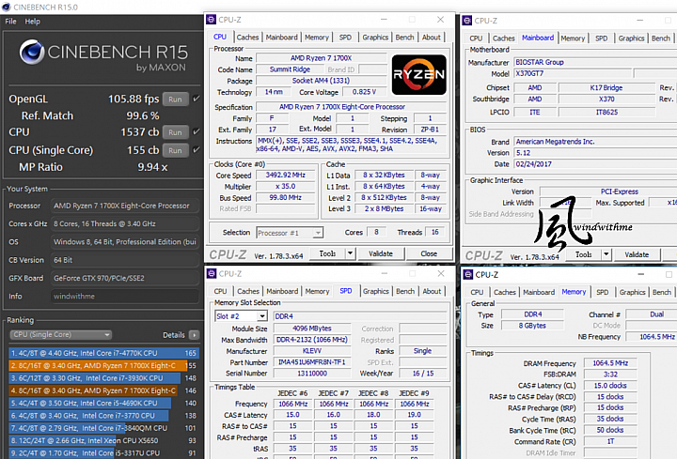Switch to Caches tab in CPU window
The image size is (677, 459).
(247, 38)
